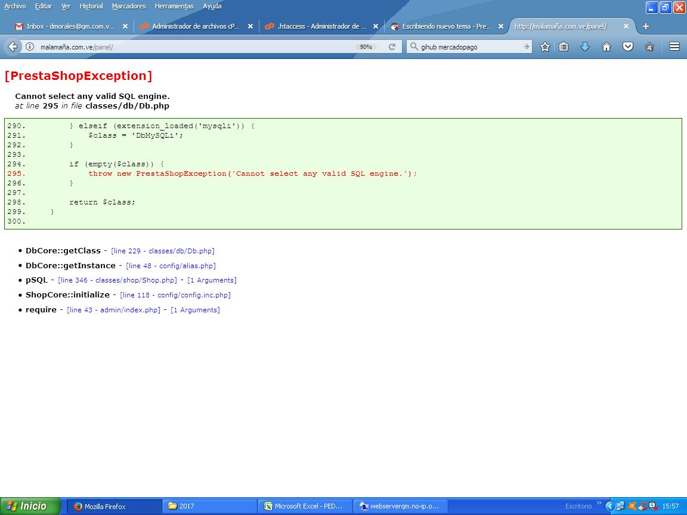This screenshot has width=687, height=515.
Task: Click the search box with gihub mercadopago
Action: pyautogui.click(x=469, y=46)
